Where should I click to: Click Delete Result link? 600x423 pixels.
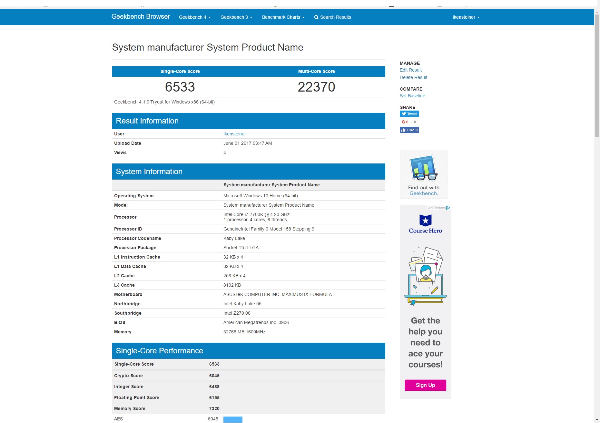413,77
